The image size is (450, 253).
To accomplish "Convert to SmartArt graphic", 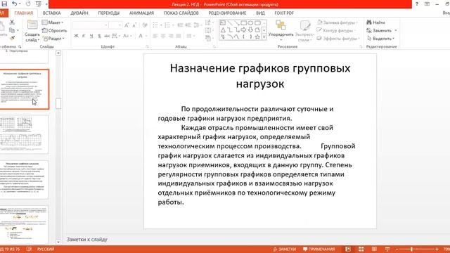I will point(210,38).
